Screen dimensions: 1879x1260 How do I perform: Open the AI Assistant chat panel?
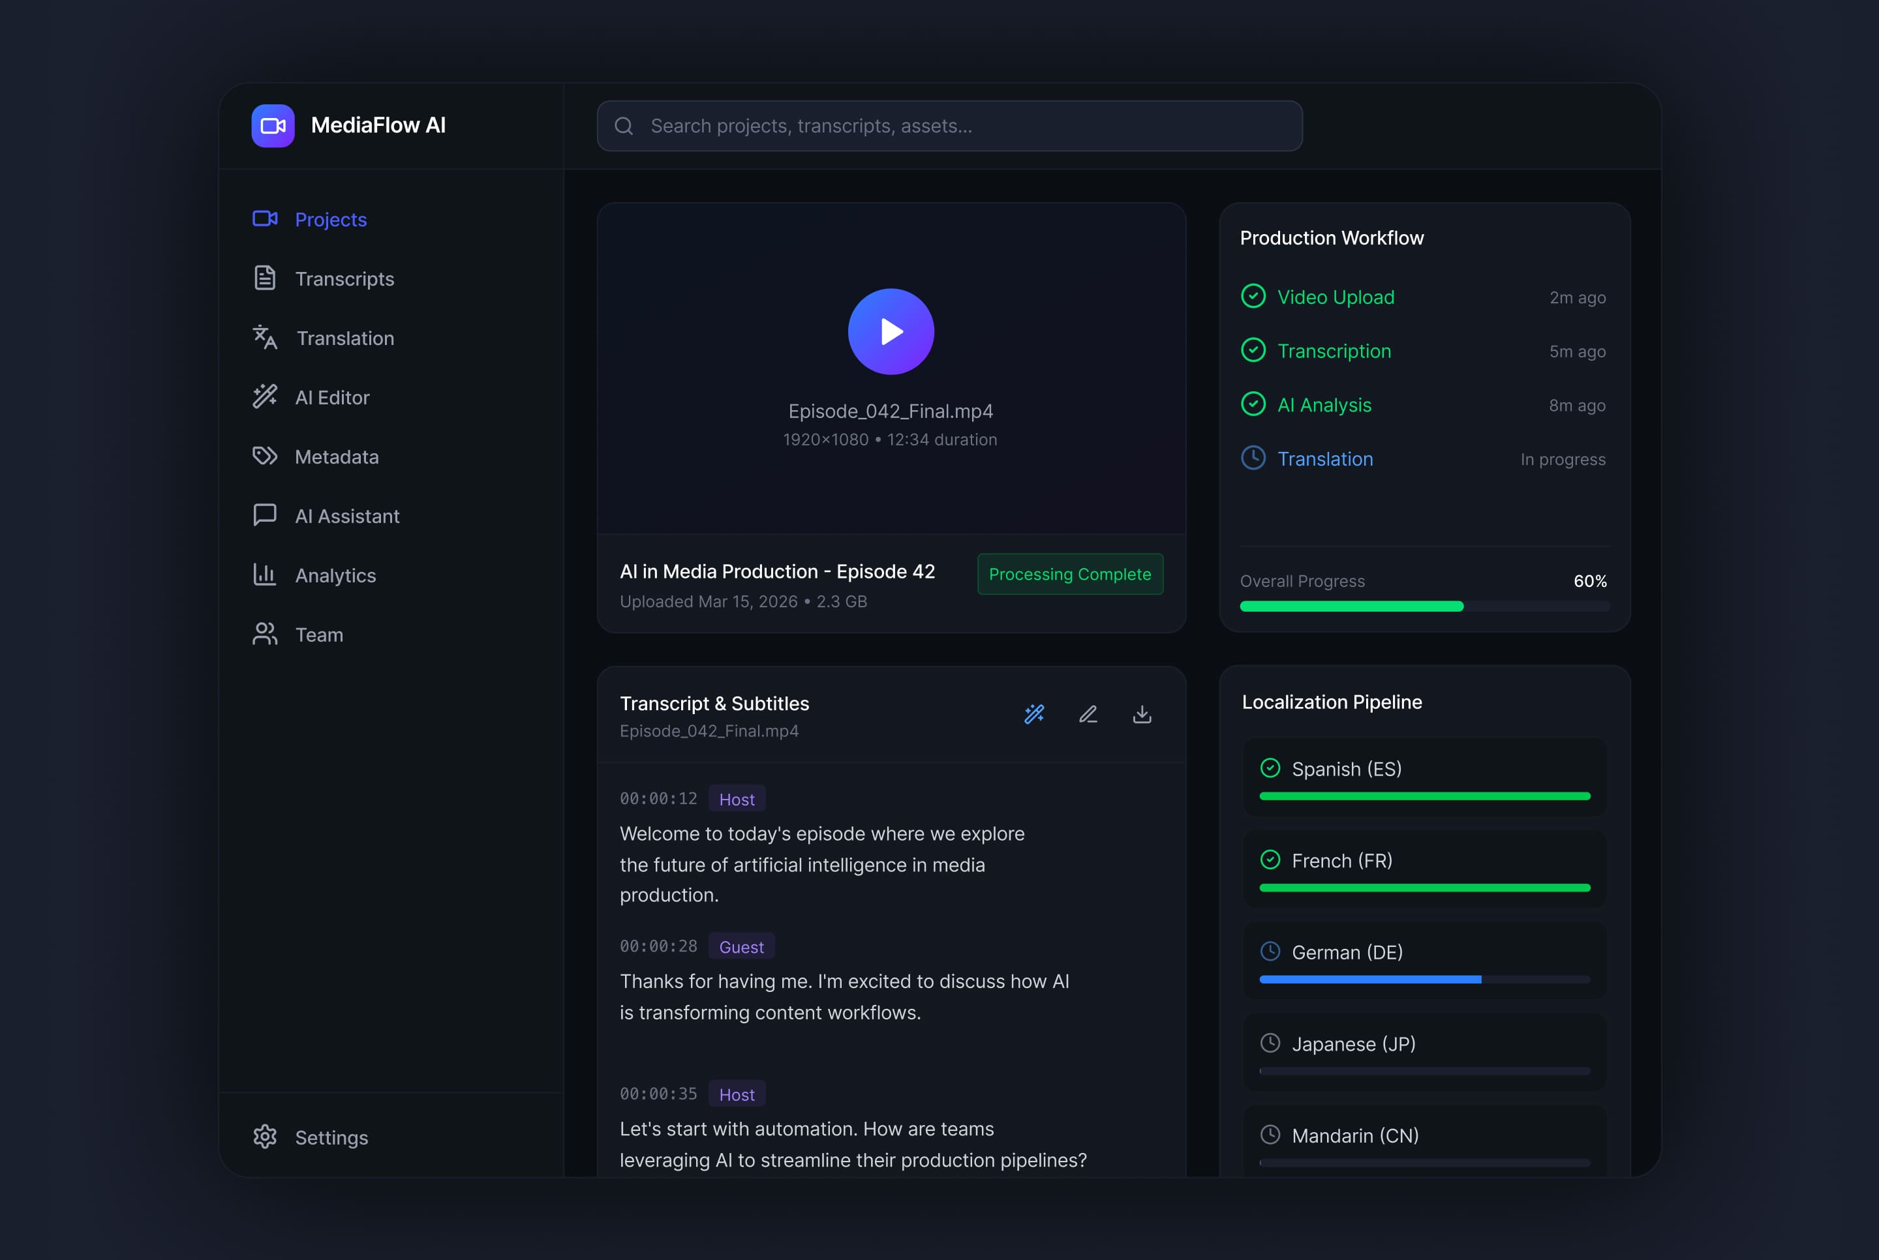348,515
